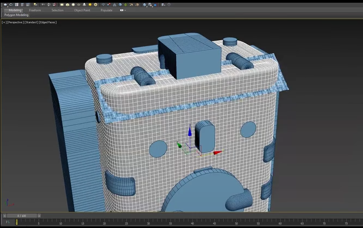Open ribbon display dropdown beside Populate
This screenshot has height=228, width=363.
[x=123, y=10]
